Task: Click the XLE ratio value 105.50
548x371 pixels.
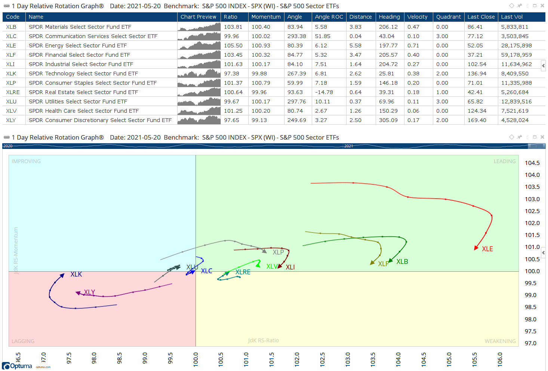Action: [233, 46]
